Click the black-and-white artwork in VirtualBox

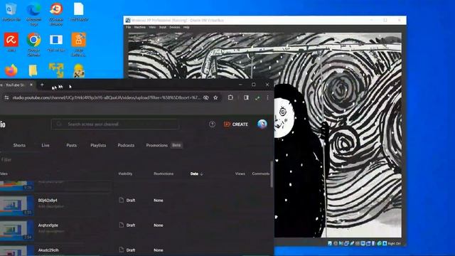pos(338,135)
